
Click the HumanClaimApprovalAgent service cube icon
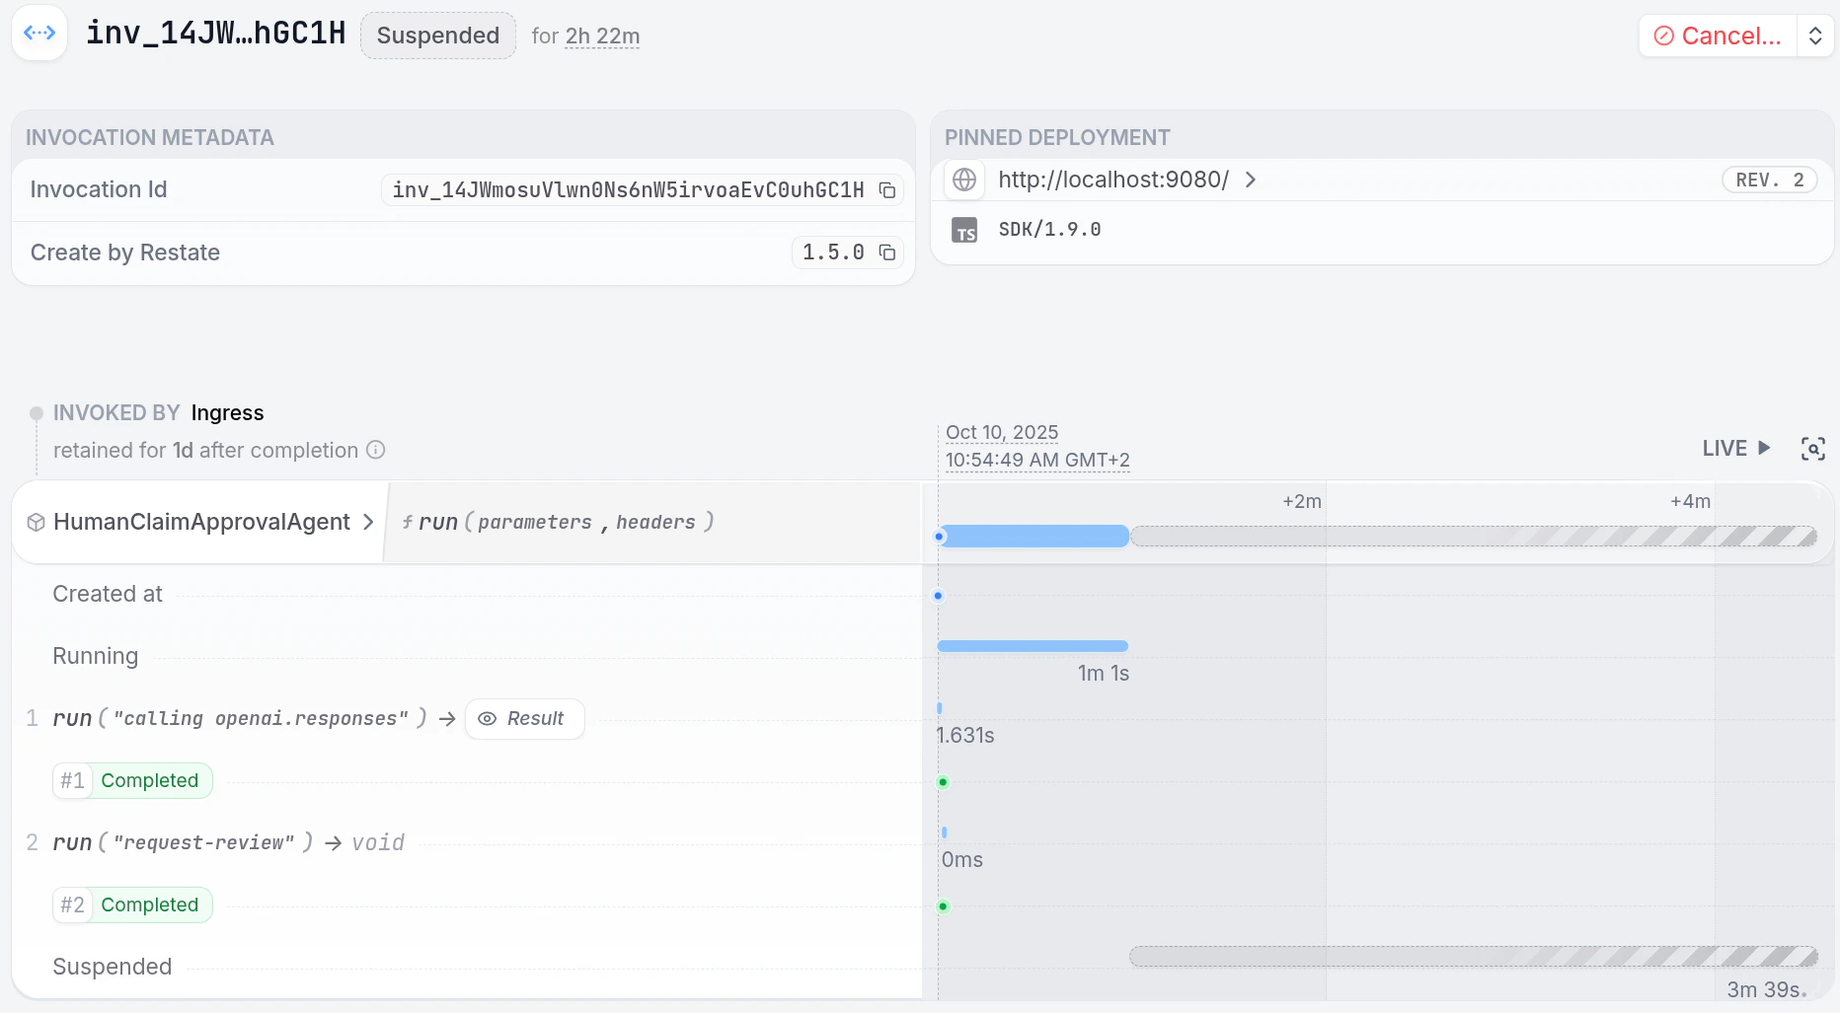37,523
